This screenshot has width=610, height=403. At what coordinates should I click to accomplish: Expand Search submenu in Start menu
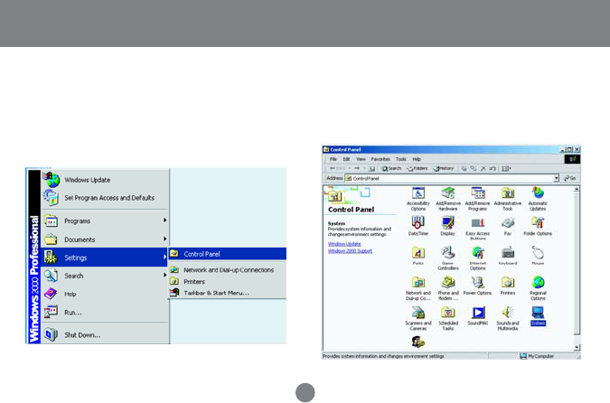pos(105,276)
